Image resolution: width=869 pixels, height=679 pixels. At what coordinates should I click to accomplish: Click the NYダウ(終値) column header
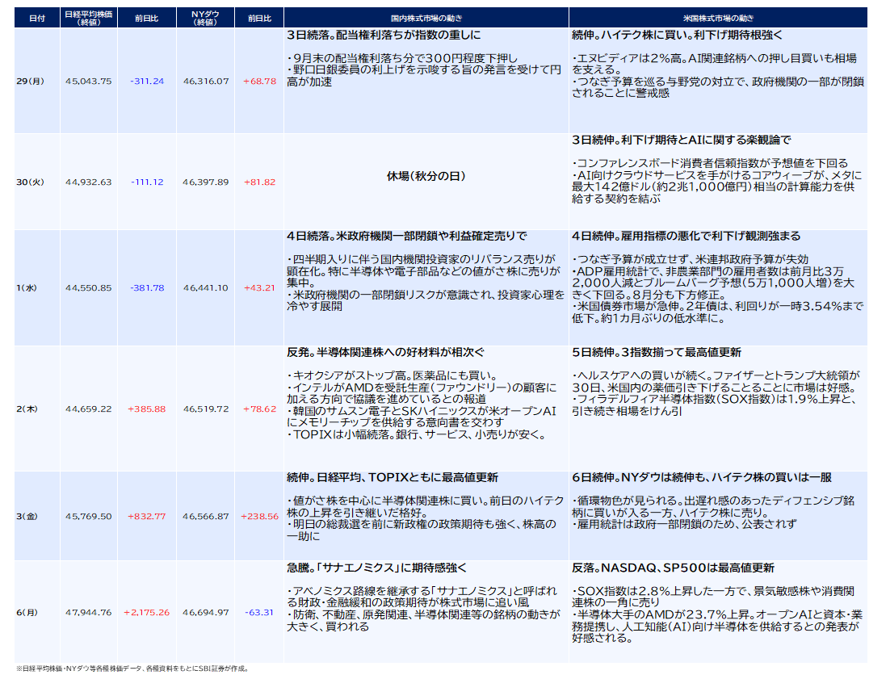tap(205, 18)
